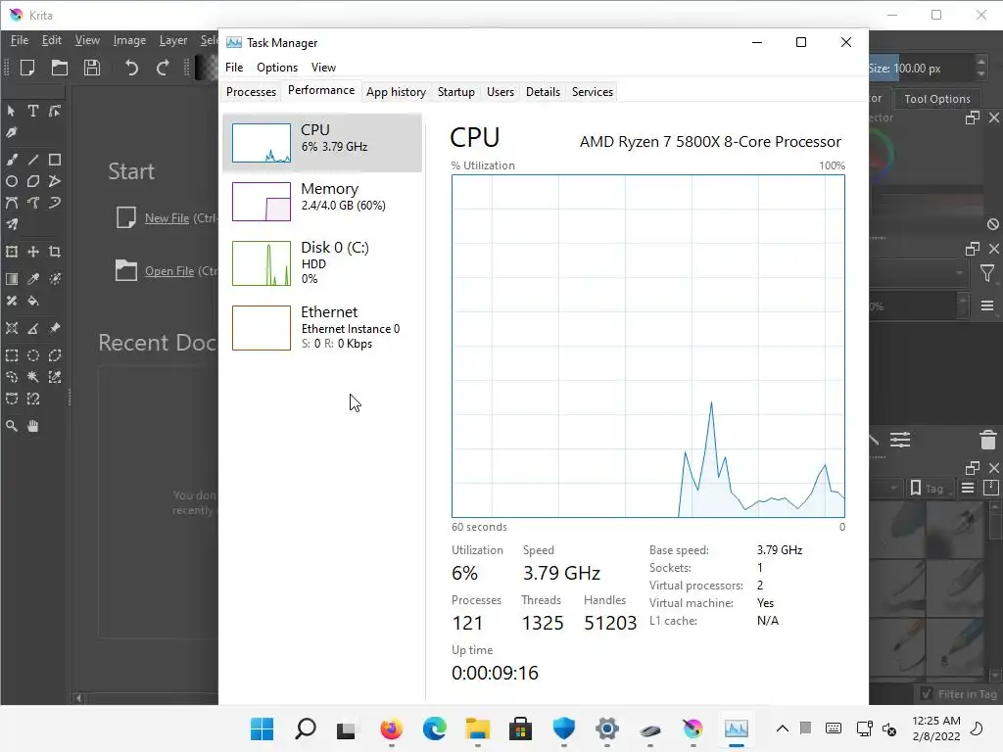Click Krita's Open file toolbar icon

60,68
